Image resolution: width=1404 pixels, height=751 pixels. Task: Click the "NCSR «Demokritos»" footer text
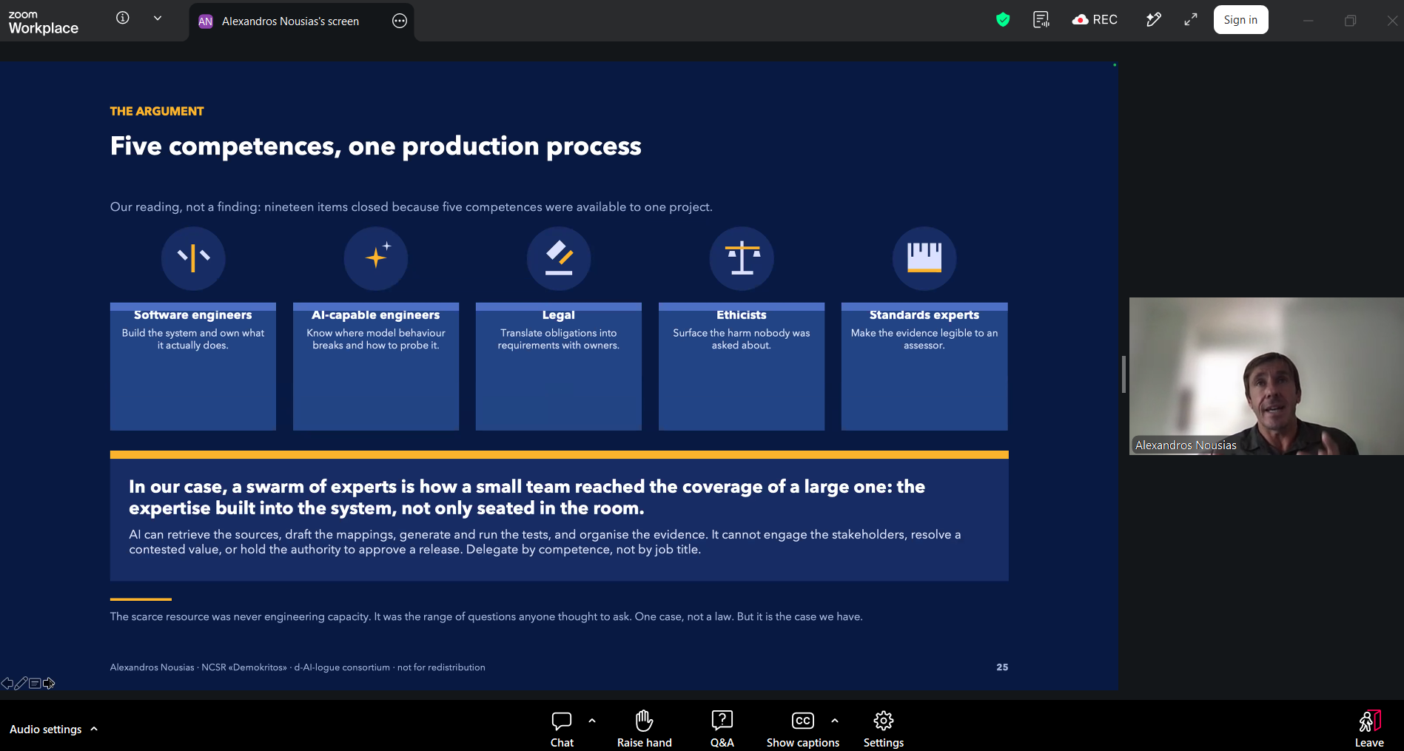(x=244, y=667)
